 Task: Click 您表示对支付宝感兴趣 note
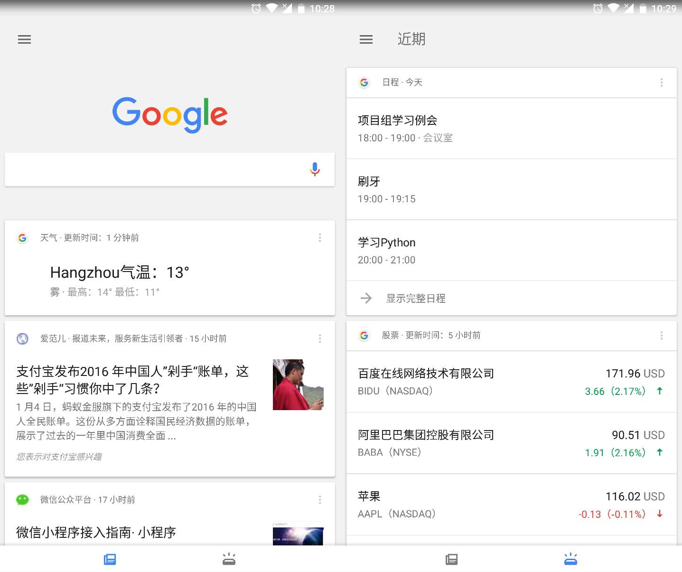coord(59,457)
